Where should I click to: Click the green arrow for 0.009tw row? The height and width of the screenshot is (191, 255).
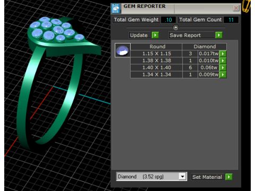coord(223,75)
